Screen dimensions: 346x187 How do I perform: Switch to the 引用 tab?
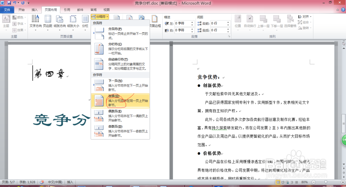coord(67,10)
